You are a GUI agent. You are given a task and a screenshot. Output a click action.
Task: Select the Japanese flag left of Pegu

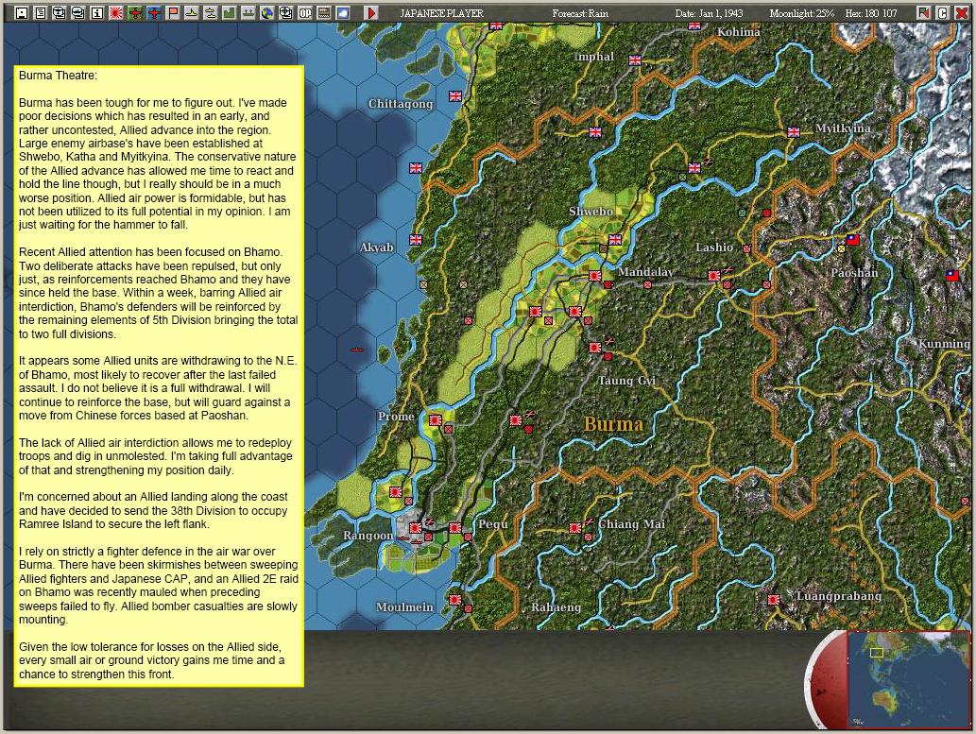pyautogui.click(x=455, y=528)
